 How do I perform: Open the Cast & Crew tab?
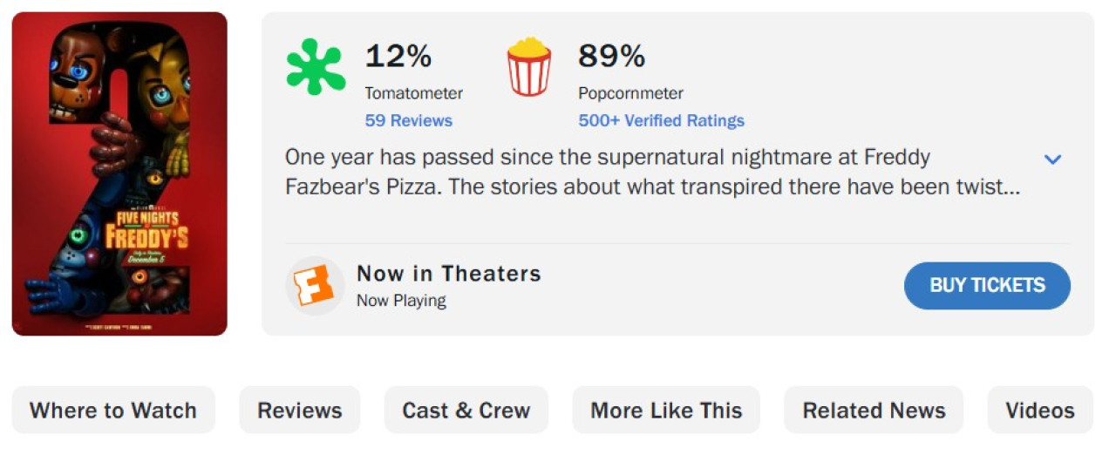point(466,411)
